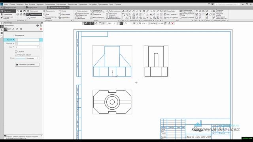Select the Прямоугольник tool
This screenshot has width=253, height=142.
click(x=34, y=14)
